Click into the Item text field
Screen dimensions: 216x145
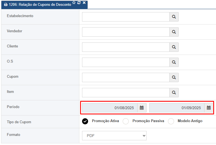tap(126, 93)
